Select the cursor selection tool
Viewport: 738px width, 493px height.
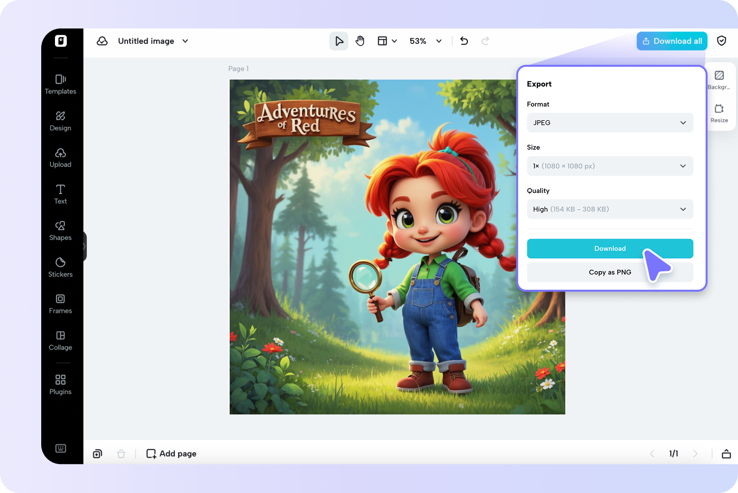pyautogui.click(x=339, y=41)
